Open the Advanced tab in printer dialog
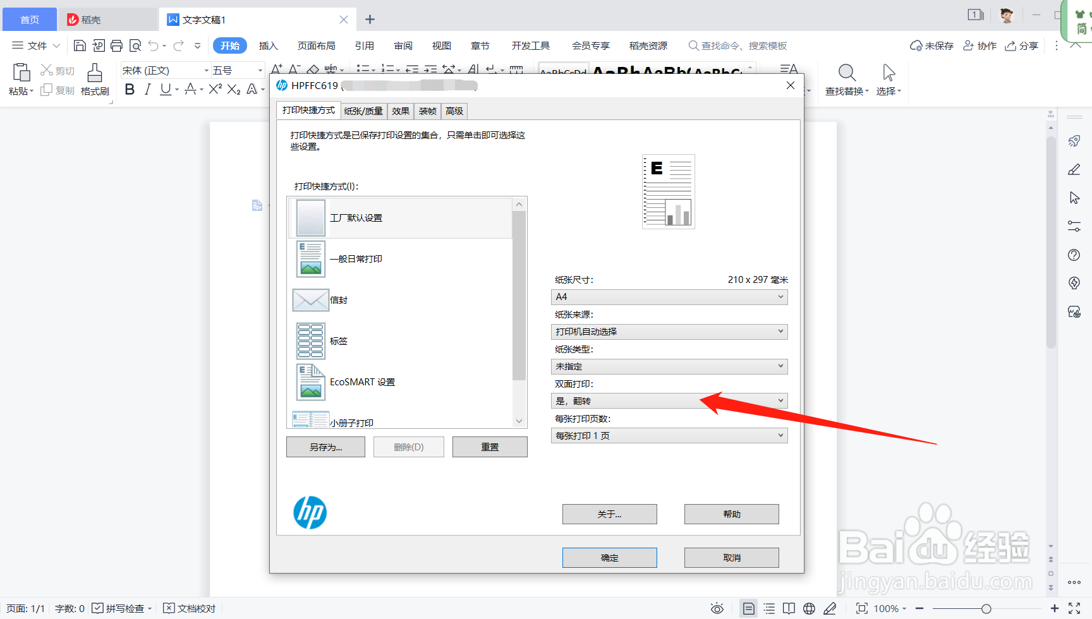 (x=454, y=111)
